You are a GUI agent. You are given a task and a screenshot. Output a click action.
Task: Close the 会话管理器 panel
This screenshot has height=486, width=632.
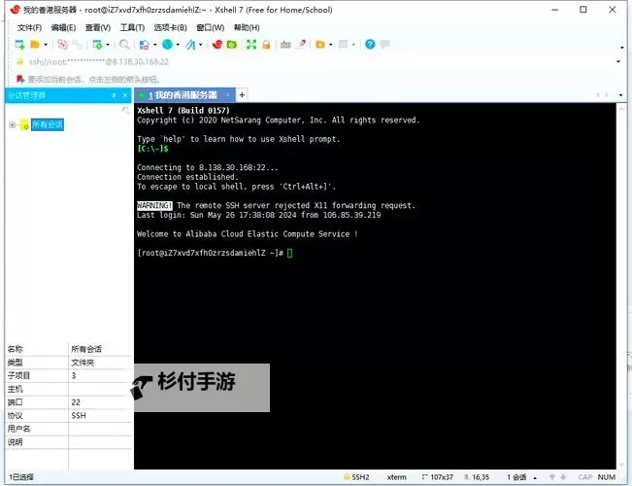pyautogui.click(x=125, y=95)
